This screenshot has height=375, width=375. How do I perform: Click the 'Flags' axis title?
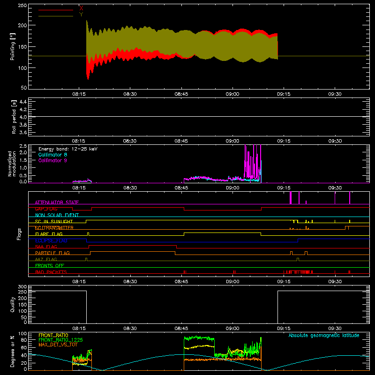tap(19, 234)
